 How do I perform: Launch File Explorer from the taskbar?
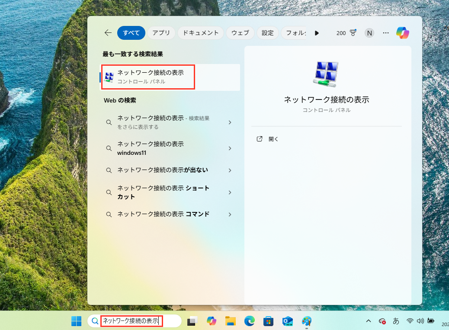click(x=230, y=321)
